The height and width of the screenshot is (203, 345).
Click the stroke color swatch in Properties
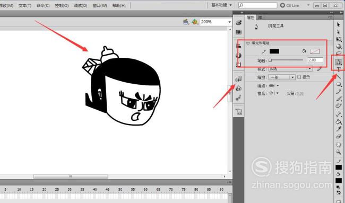274,51
